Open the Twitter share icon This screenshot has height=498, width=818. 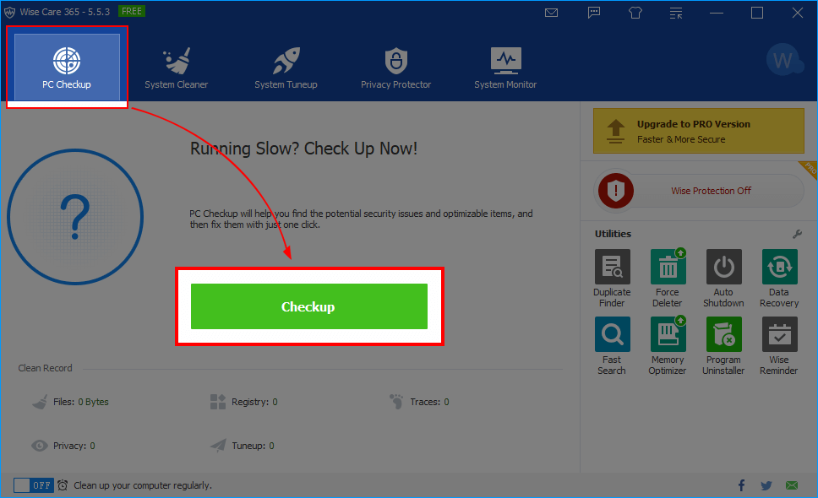coord(766,485)
